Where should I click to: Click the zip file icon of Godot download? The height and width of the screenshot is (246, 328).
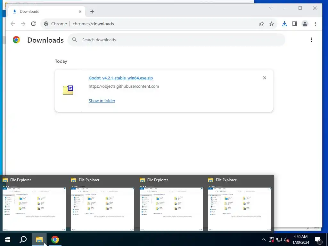click(68, 90)
